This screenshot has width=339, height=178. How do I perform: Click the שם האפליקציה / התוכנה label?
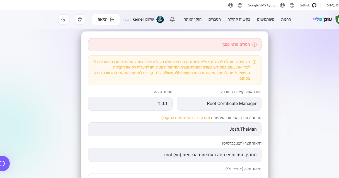pyautogui.click(x=241, y=92)
